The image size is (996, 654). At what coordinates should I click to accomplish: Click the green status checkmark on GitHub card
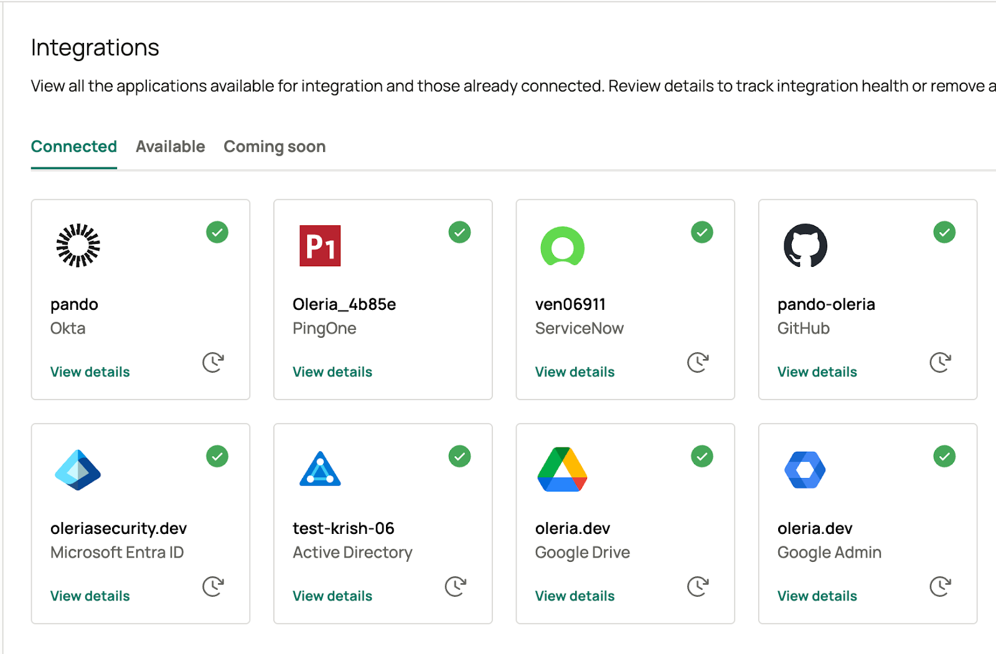(x=944, y=232)
